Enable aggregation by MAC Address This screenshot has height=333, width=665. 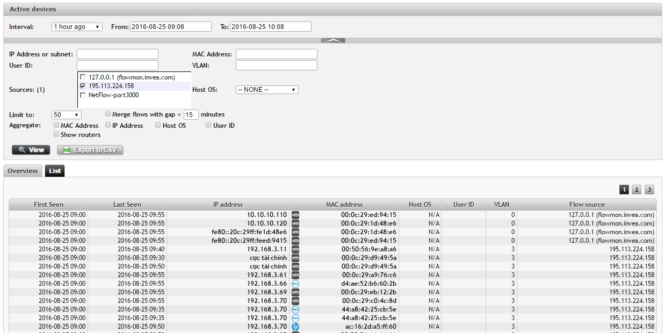tap(56, 125)
